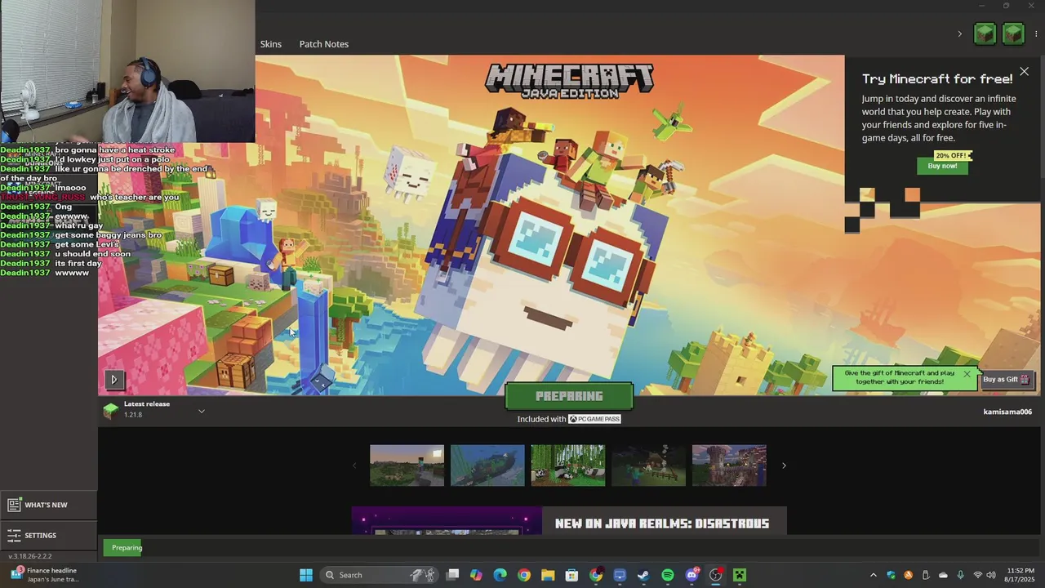Click the Buy now! button
This screenshot has width=1045, height=588.
coord(942,166)
